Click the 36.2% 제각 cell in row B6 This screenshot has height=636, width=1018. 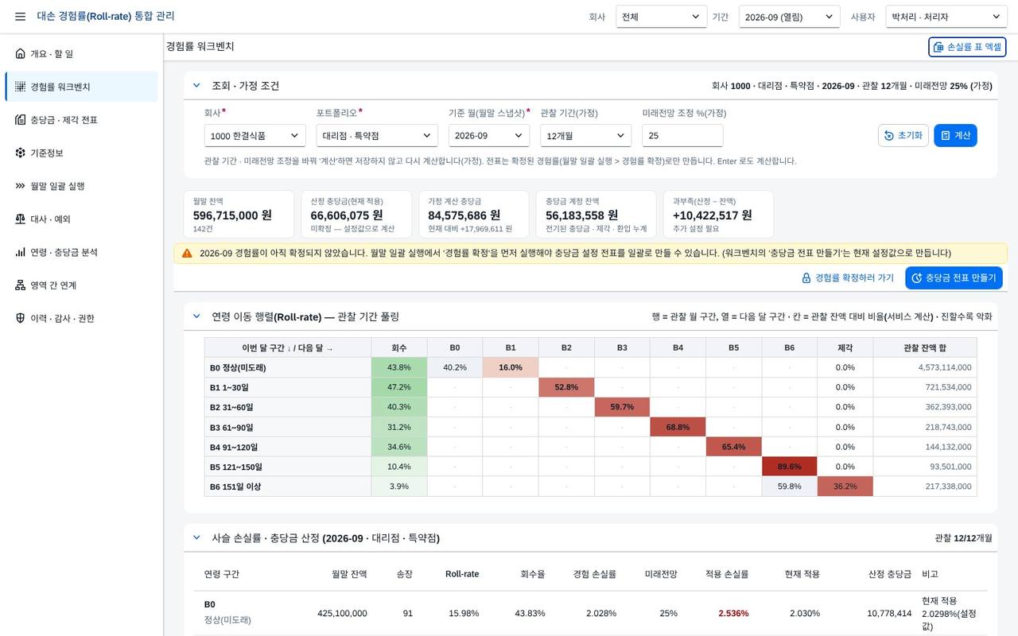(x=845, y=487)
